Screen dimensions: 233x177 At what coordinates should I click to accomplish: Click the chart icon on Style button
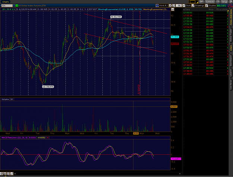click(x=184, y=6)
